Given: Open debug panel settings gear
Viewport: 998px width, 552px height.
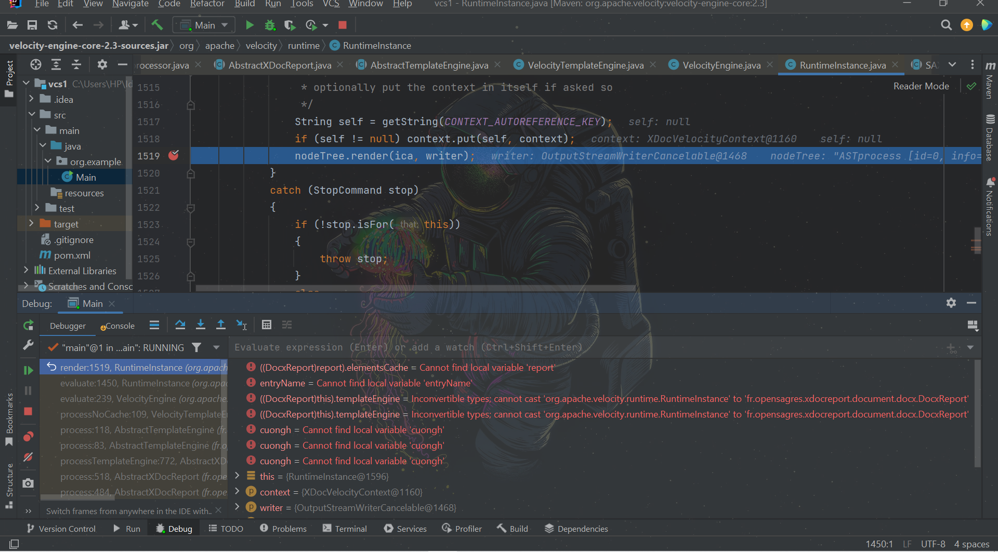Looking at the screenshot, I should [x=951, y=303].
